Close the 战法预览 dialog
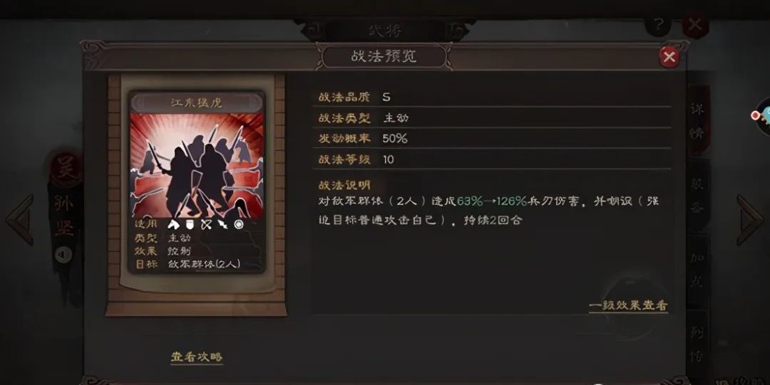The width and height of the screenshot is (770, 385). (x=669, y=57)
